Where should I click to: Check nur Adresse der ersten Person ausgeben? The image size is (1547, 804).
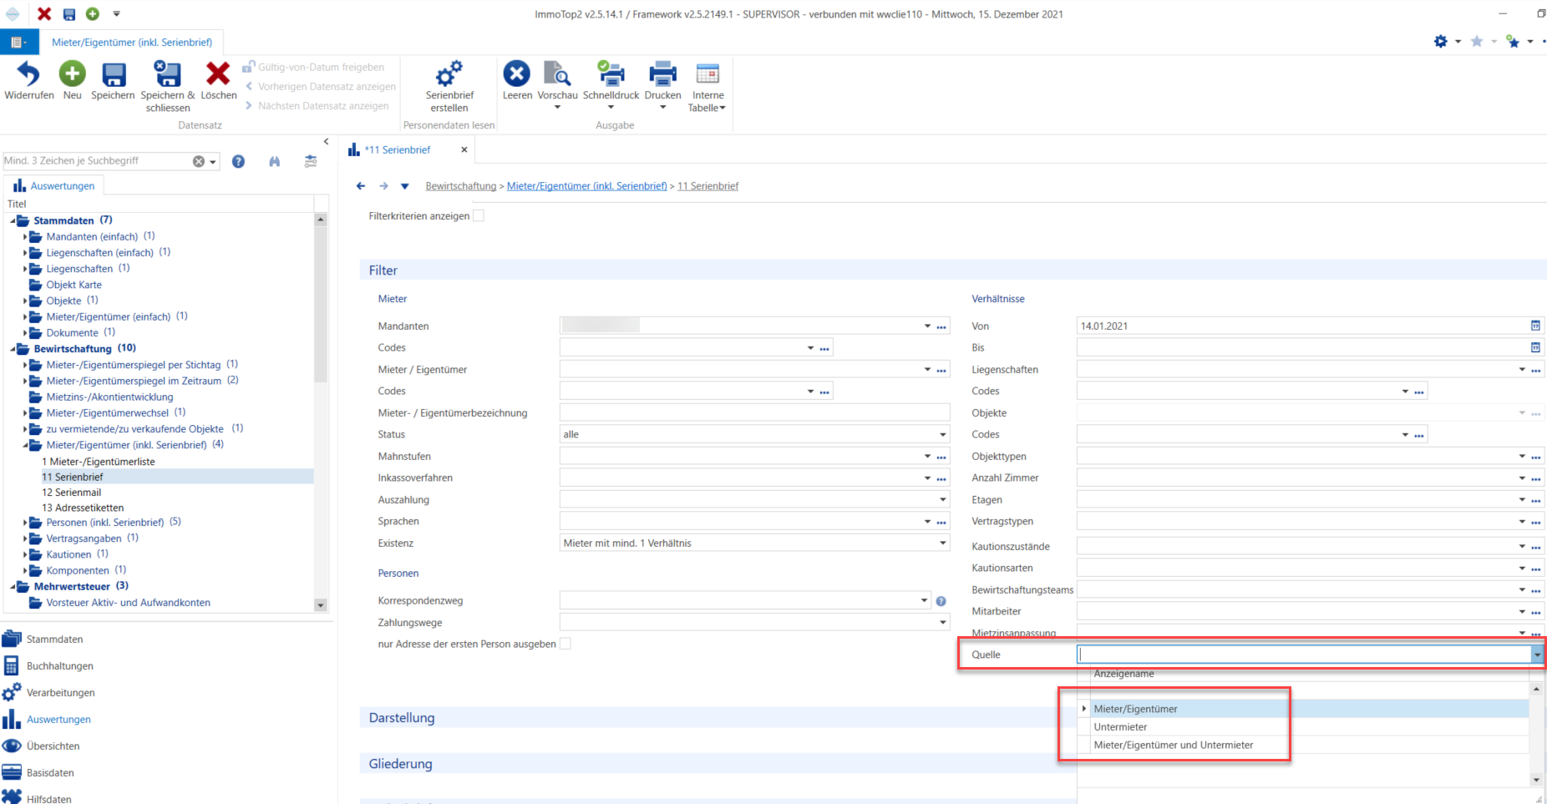point(566,644)
